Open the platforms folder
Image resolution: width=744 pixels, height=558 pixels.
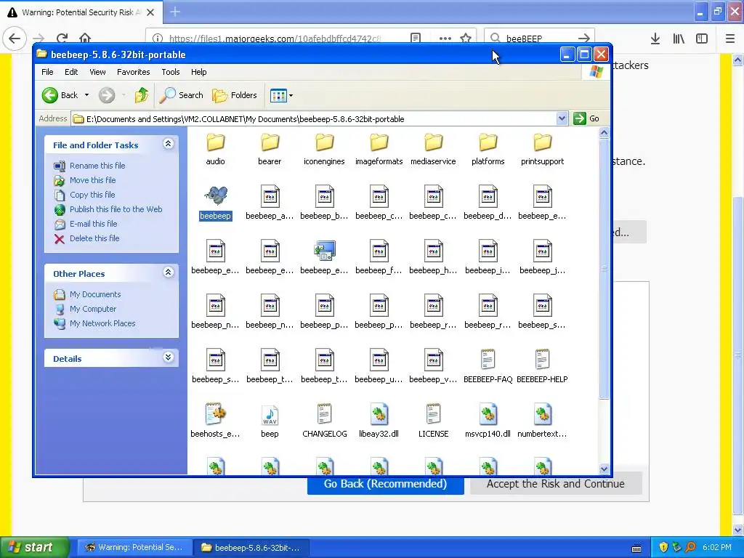pyautogui.click(x=488, y=142)
